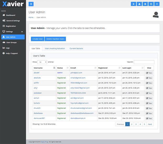This screenshot has width=163, height=144.
Task: Open the absolute username link
Action: click(37, 78)
